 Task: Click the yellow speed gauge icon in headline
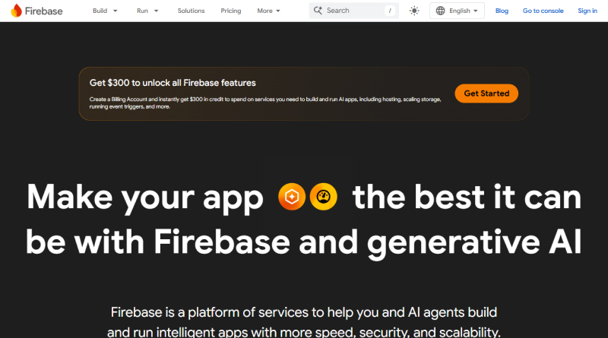tap(324, 197)
